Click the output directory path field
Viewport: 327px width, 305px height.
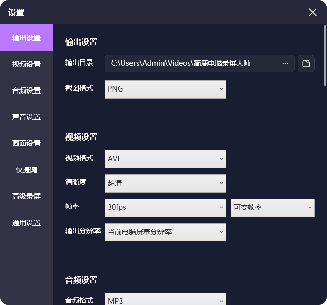pyautogui.click(x=191, y=64)
